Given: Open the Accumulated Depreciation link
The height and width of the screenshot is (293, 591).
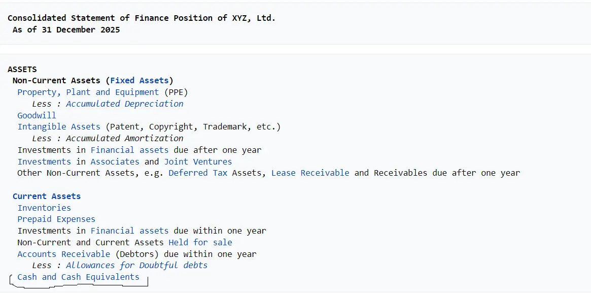Looking at the screenshot, I should [x=124, y=104].
